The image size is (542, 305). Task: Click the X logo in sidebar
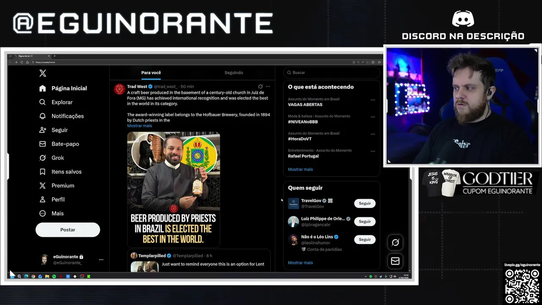point(43,73)
